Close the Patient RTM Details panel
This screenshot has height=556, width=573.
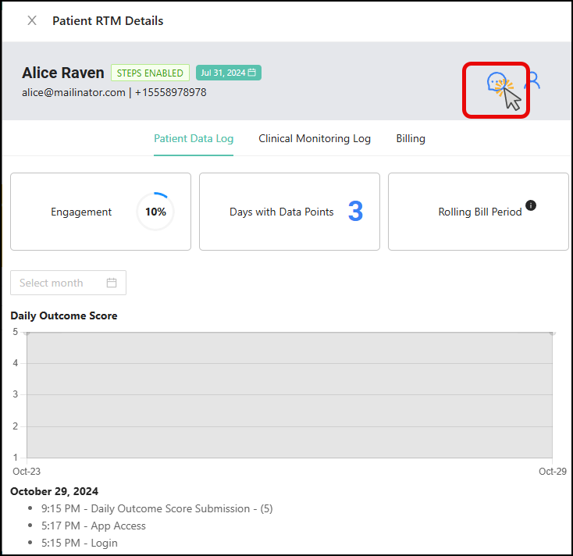32,21
